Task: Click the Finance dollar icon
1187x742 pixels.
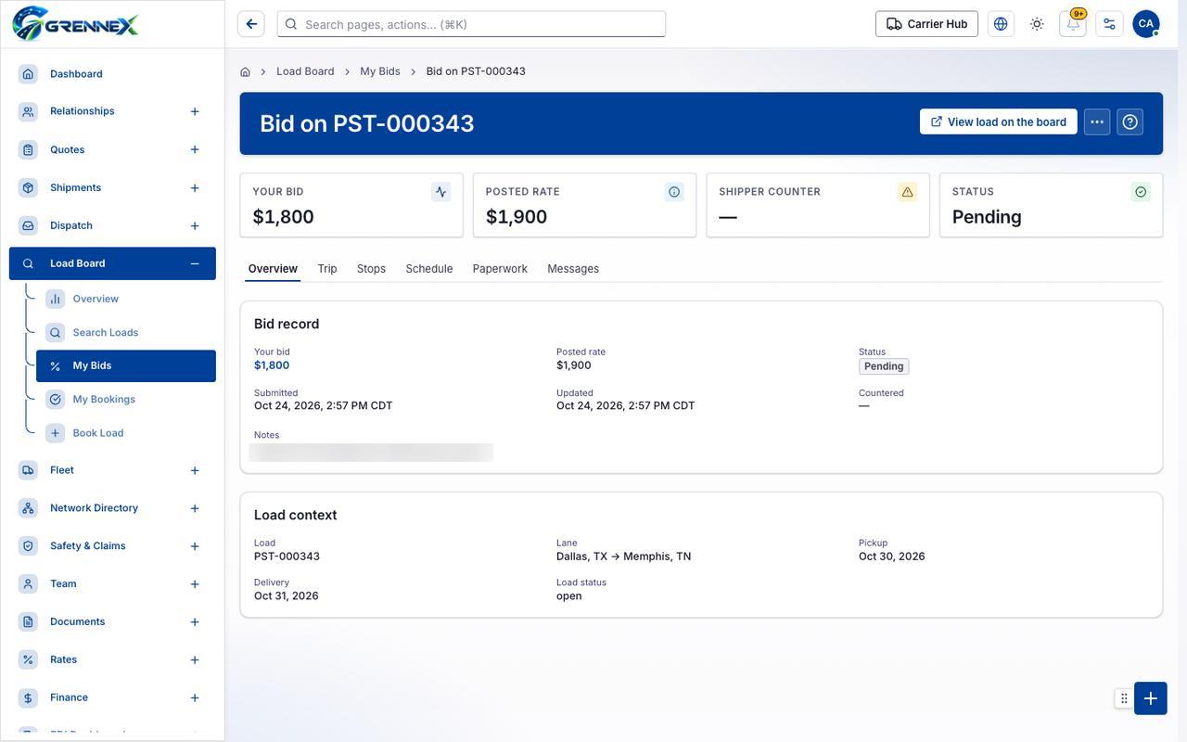Action: coord(28,697)
